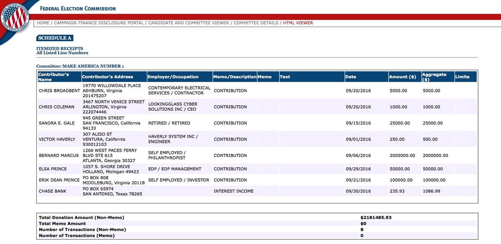This screenshot has height=244, width=501.
Task: Click the 2000000.00 amount for Bernard Marcus
Action: (x=402, y=155)
